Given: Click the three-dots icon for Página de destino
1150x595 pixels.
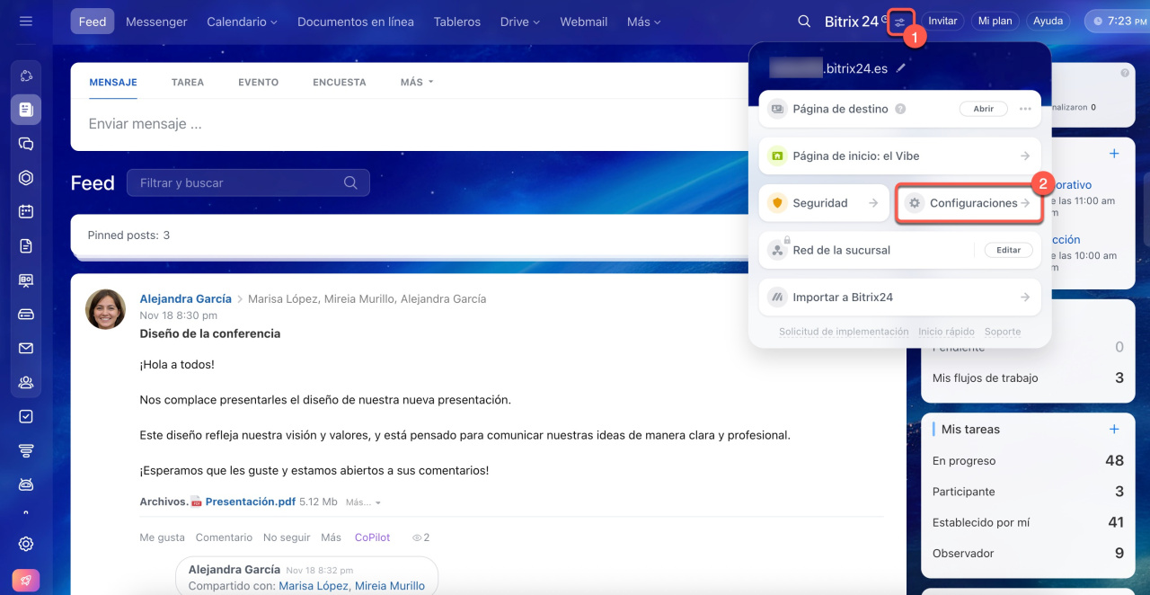Looking at the screenshot, I should pos(1025,109).
